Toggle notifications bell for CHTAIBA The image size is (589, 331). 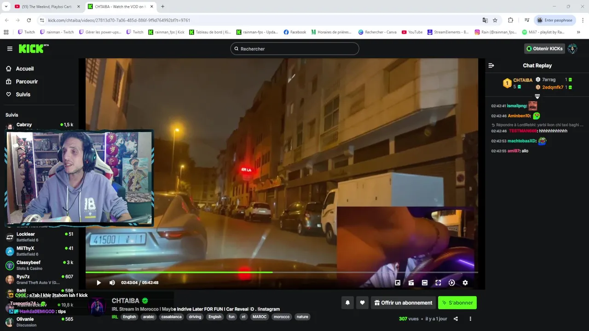[347, 302]
